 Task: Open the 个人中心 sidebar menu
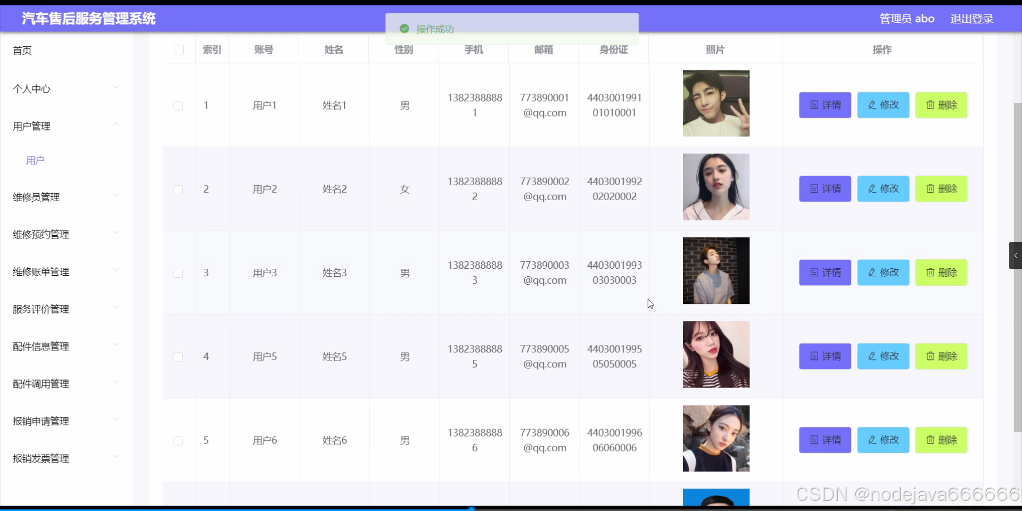[67, 89]
